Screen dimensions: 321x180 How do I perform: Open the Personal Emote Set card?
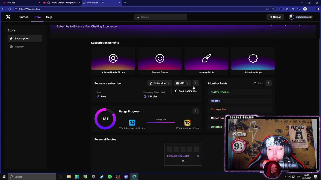click(x=183, y=154)
